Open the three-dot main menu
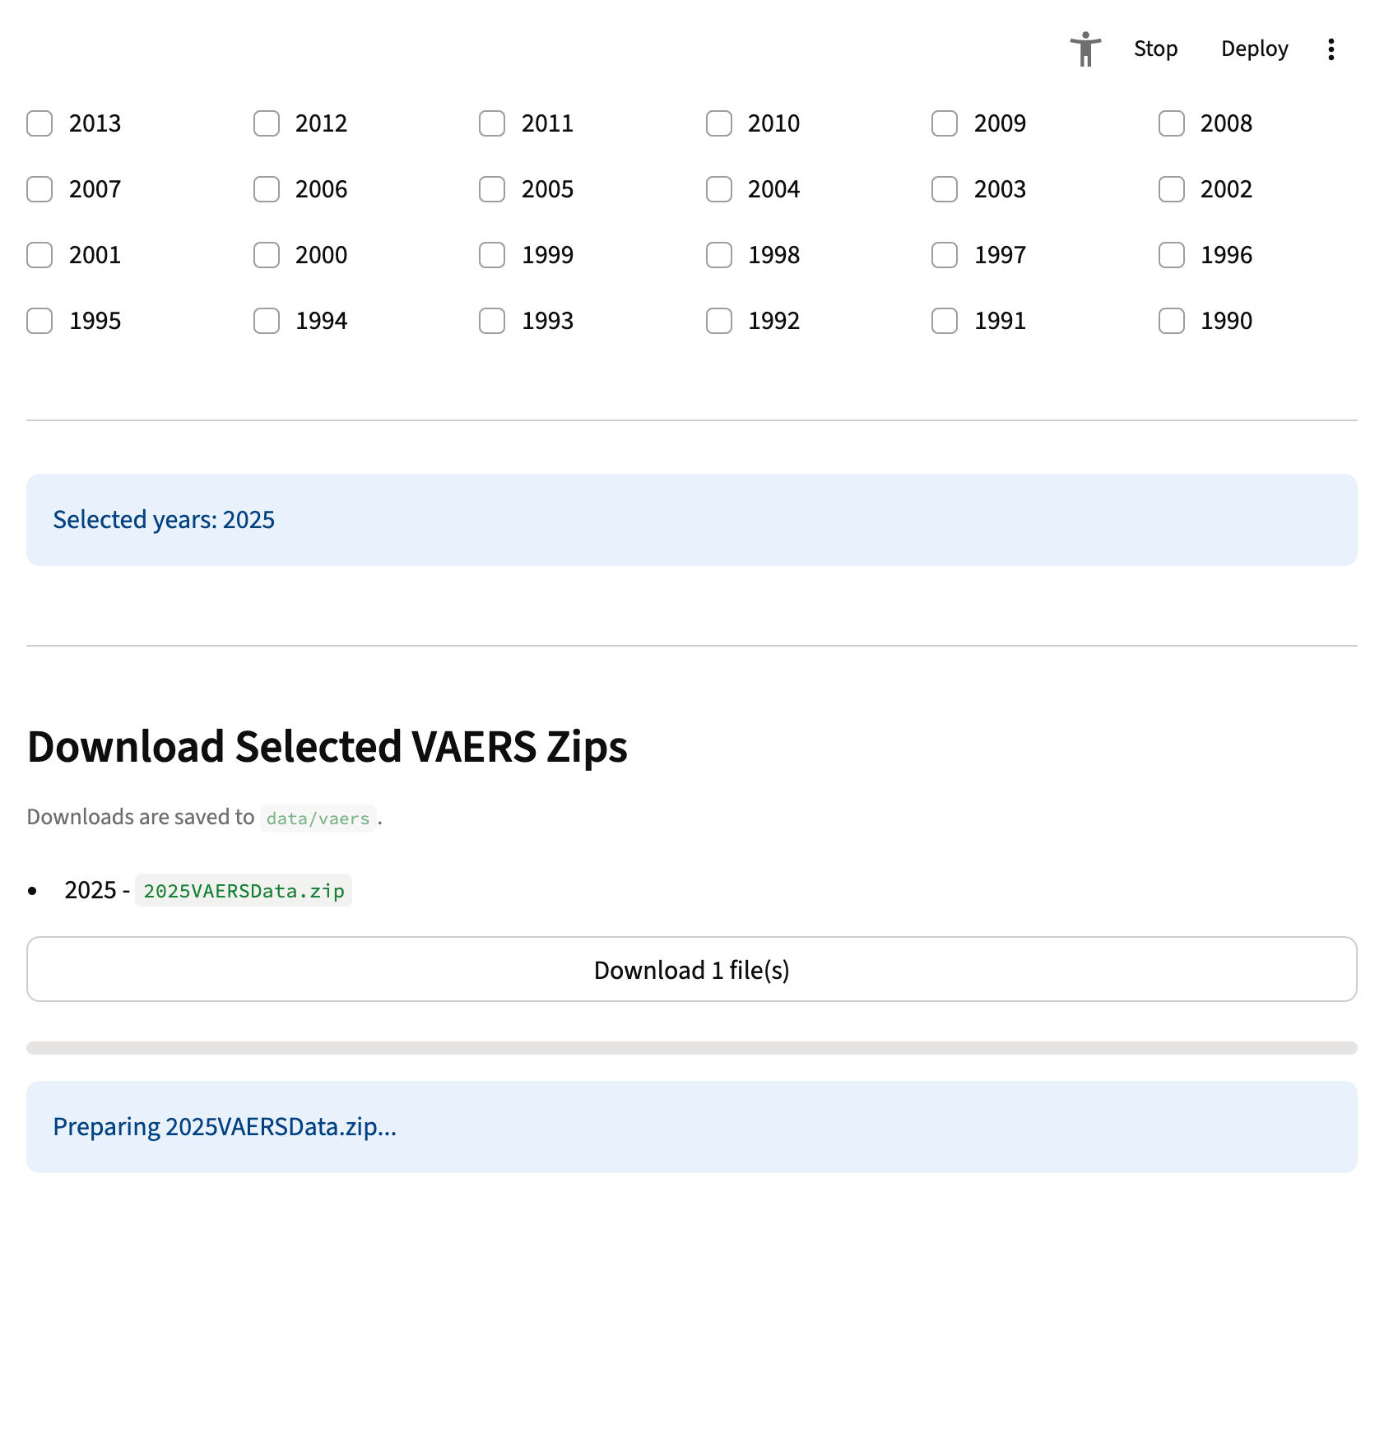The width and height of the screenshot is (1384, 1433). click(1331, 49)
